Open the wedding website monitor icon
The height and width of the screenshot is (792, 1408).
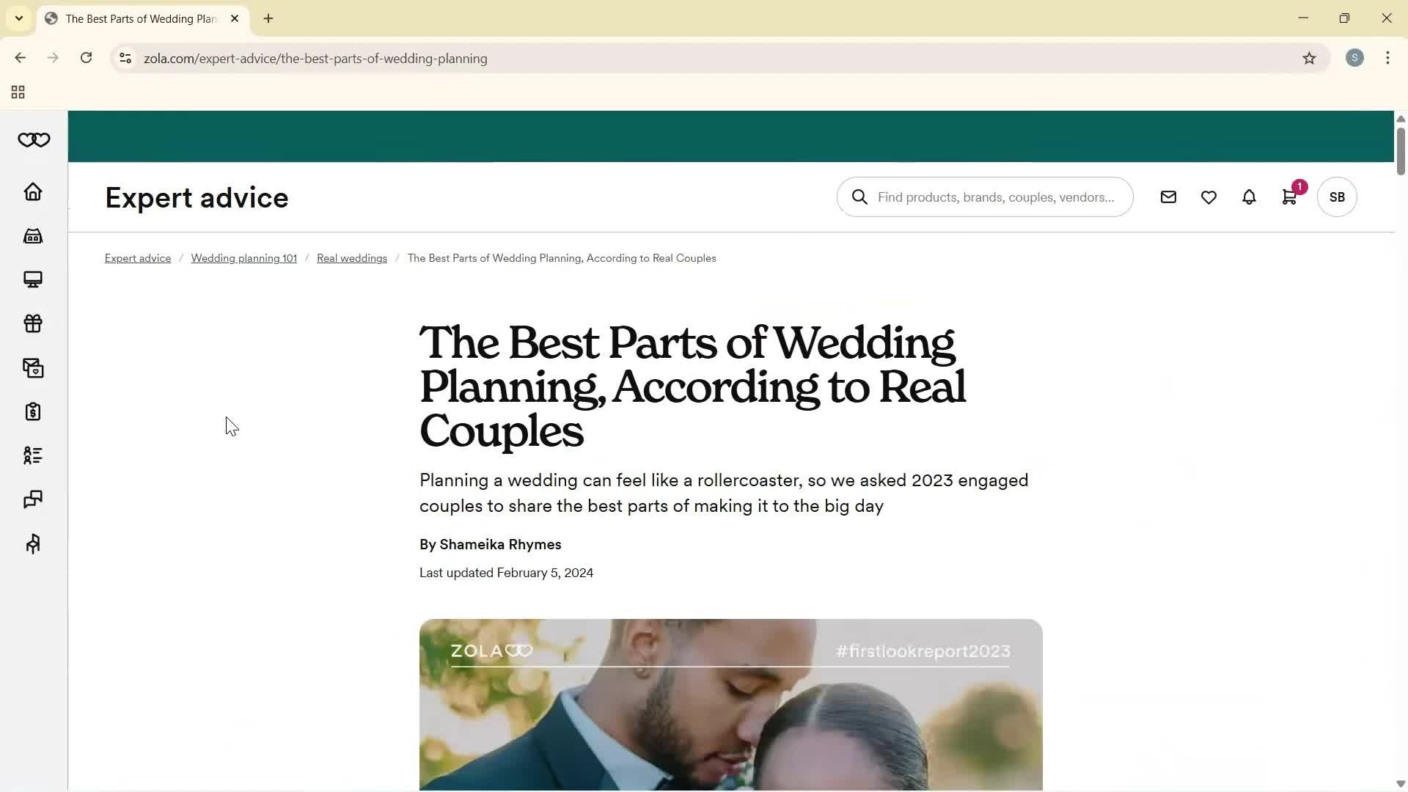tap(32, 279)
